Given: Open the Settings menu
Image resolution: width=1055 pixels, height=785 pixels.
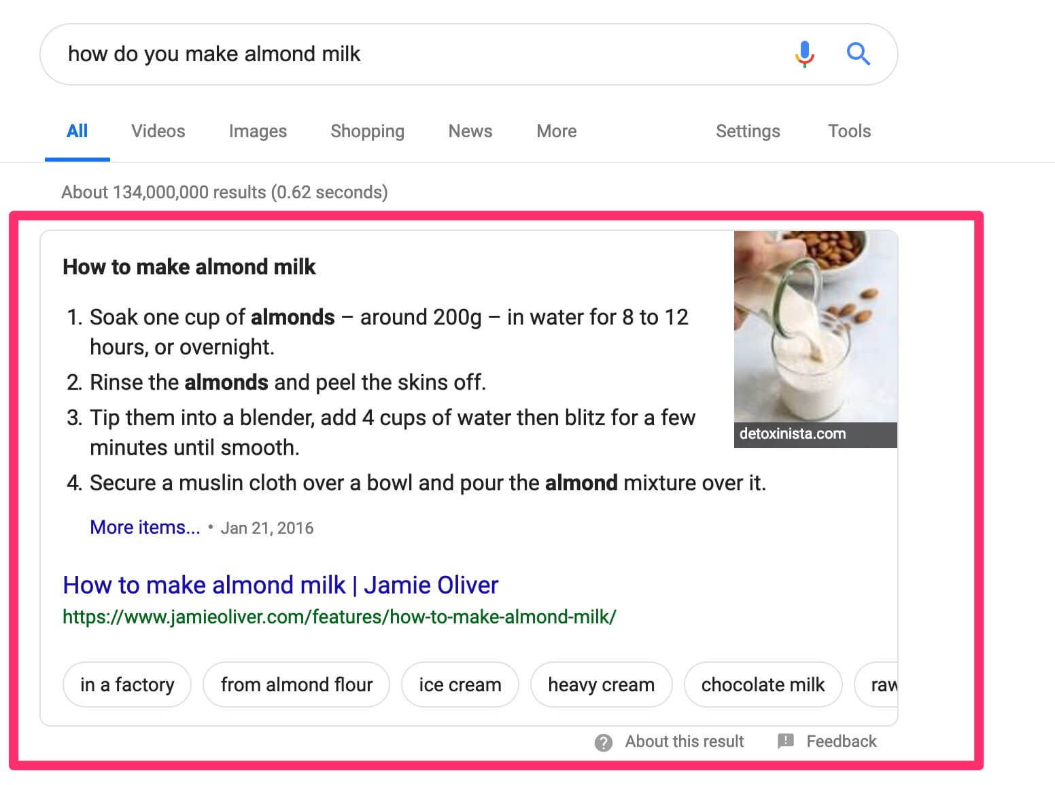Looking at the screenshot, I should click(x=748, y=131).
